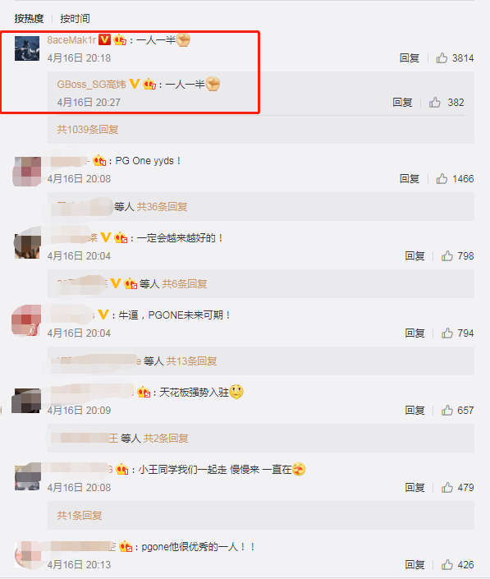Expand 共1039条回复 replies
The width and height of the screenshot is (490, 579).
point(88,130)
